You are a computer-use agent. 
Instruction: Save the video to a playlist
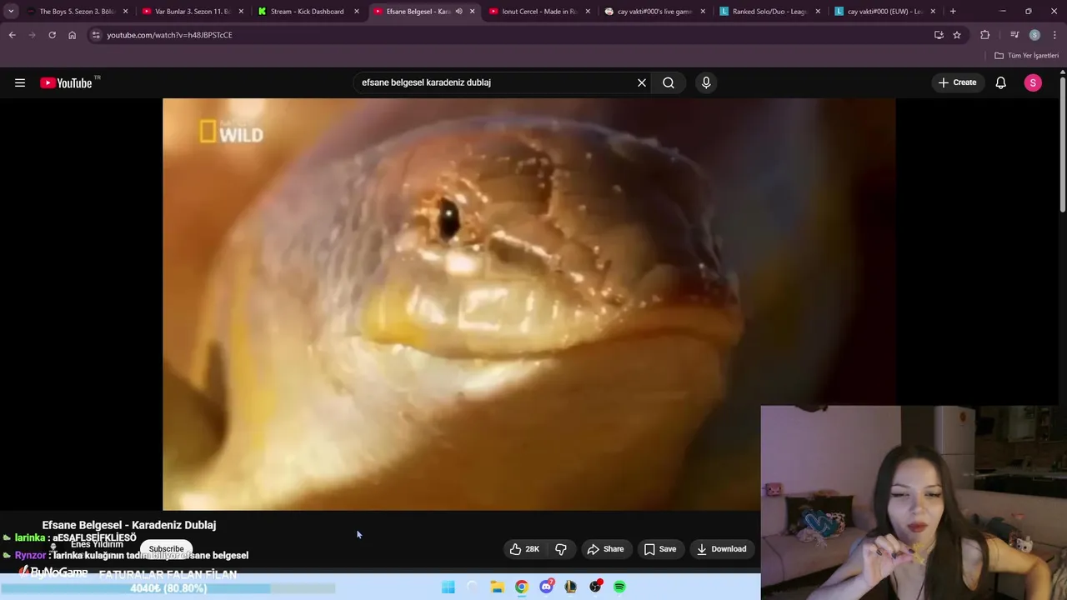[660, 549]
